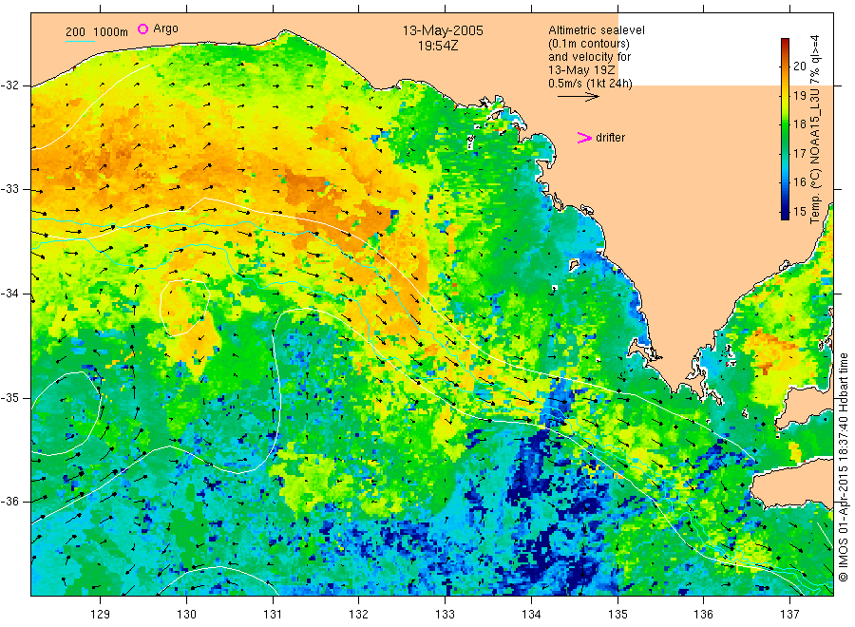
Task: Click the '(0.1m contours)' text
Action: pos(588,44)
